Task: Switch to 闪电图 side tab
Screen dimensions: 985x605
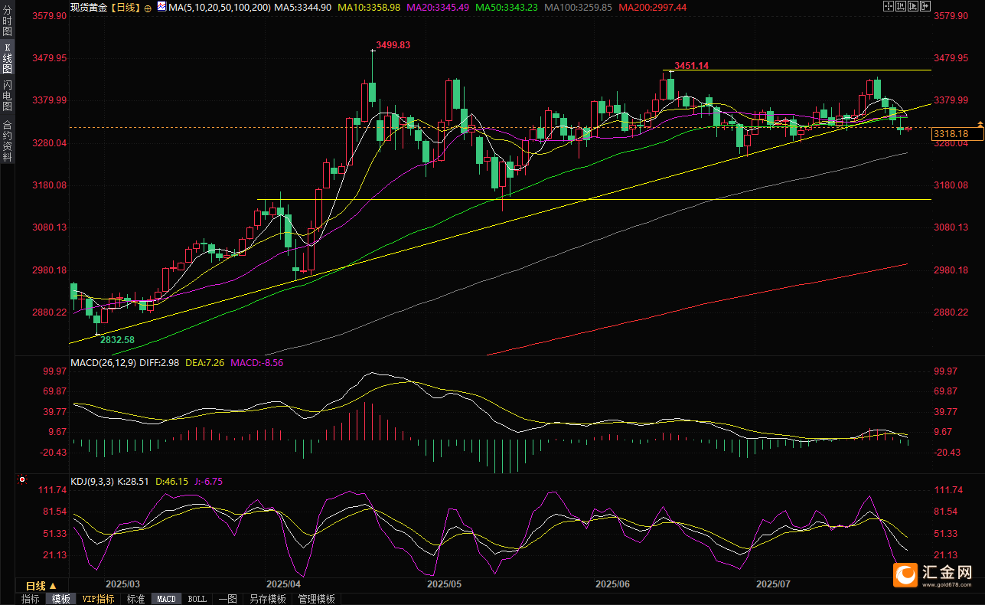Action: [x=8, y=95]
